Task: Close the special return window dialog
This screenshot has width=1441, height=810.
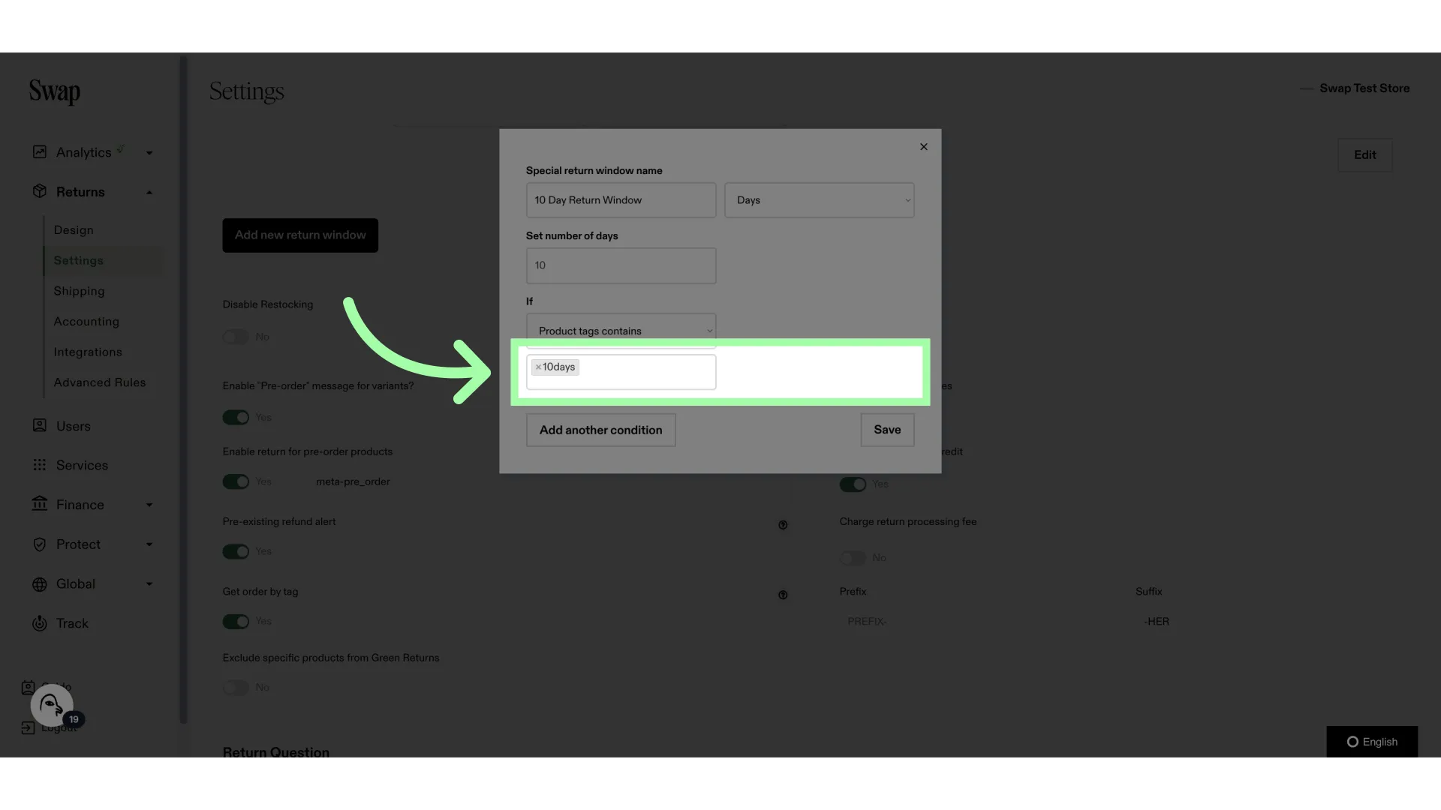Action: [924, 147]
